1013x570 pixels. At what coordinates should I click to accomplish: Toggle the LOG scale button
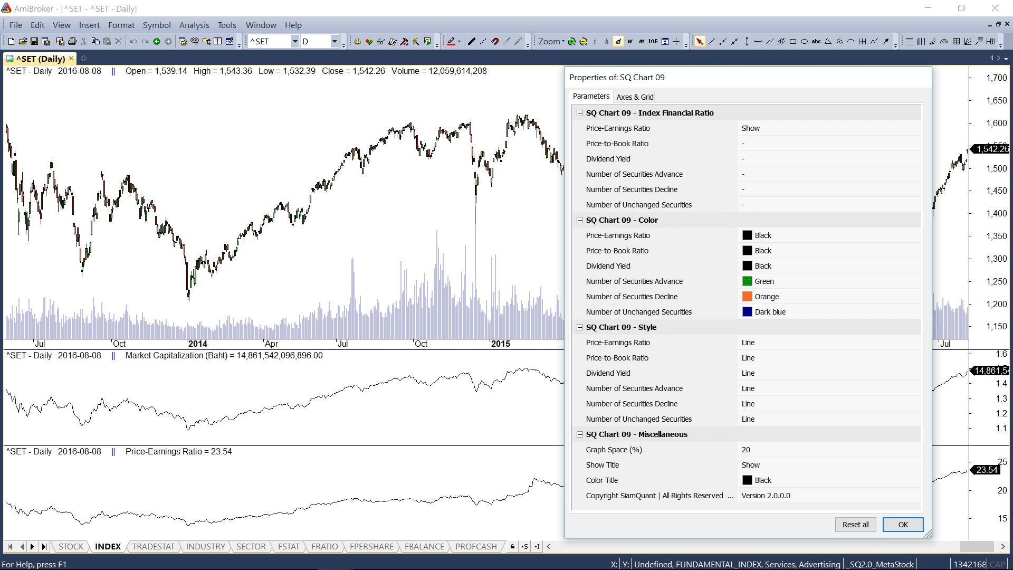(x=653, y=41)
